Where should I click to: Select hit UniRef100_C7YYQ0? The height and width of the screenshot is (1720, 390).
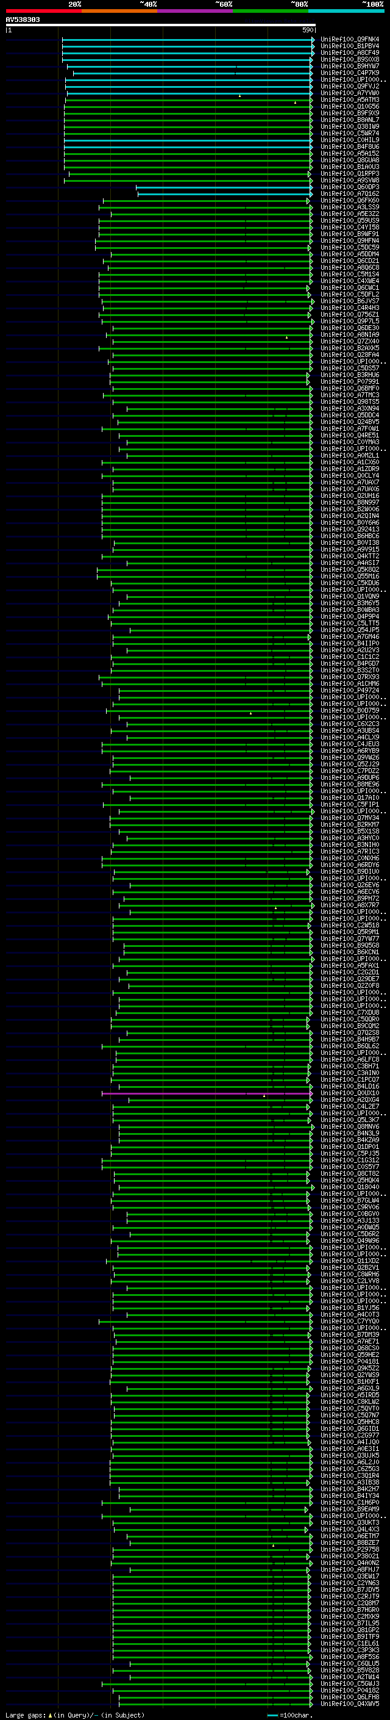[x=350, y=1321]
